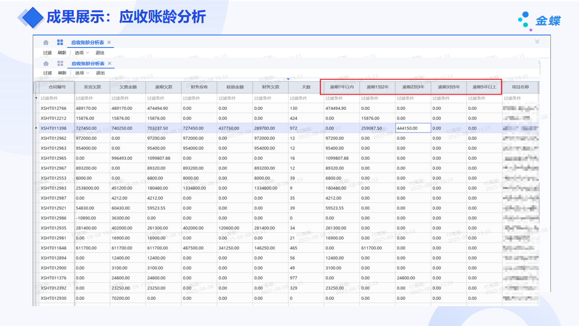
Task: Close the lower 应收账龄分析表 tab with its X
Action: (109, 64)
